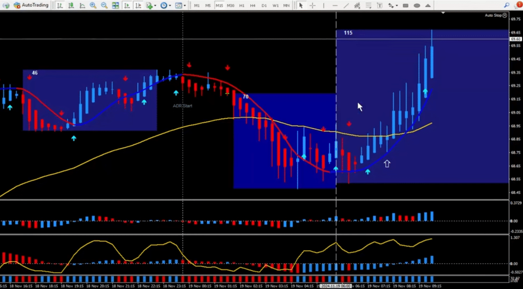
Task: Click the 69.60 current price label
Action: (x=515, y=39)
